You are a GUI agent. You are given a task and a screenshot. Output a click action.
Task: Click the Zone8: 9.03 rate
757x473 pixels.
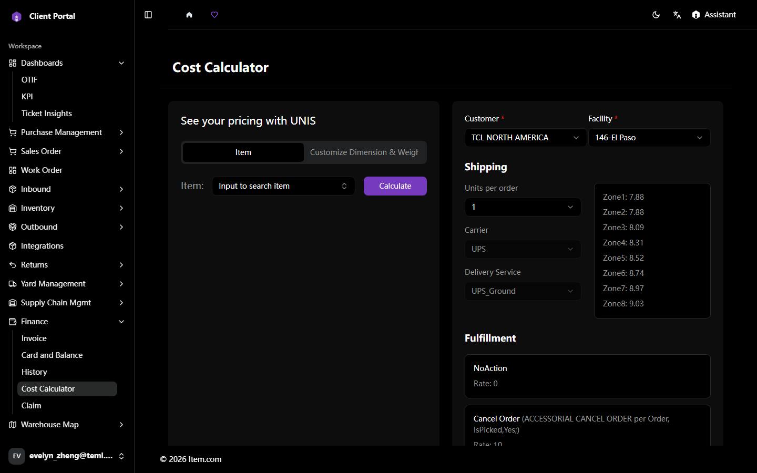coord(623,304)
